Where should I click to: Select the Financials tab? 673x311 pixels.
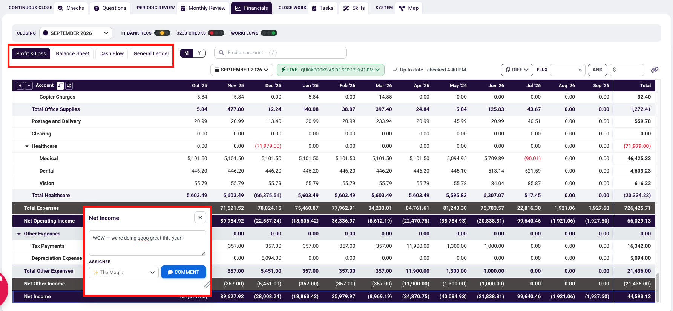(251, 8)
